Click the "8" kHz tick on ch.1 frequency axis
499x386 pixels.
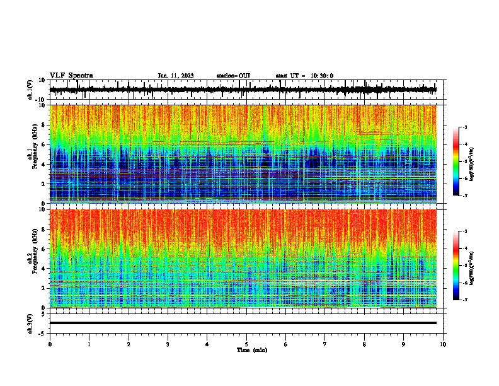click(x=44, y=125)
